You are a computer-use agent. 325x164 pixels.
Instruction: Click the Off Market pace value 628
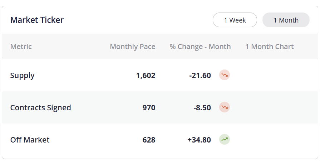point(149,140)
